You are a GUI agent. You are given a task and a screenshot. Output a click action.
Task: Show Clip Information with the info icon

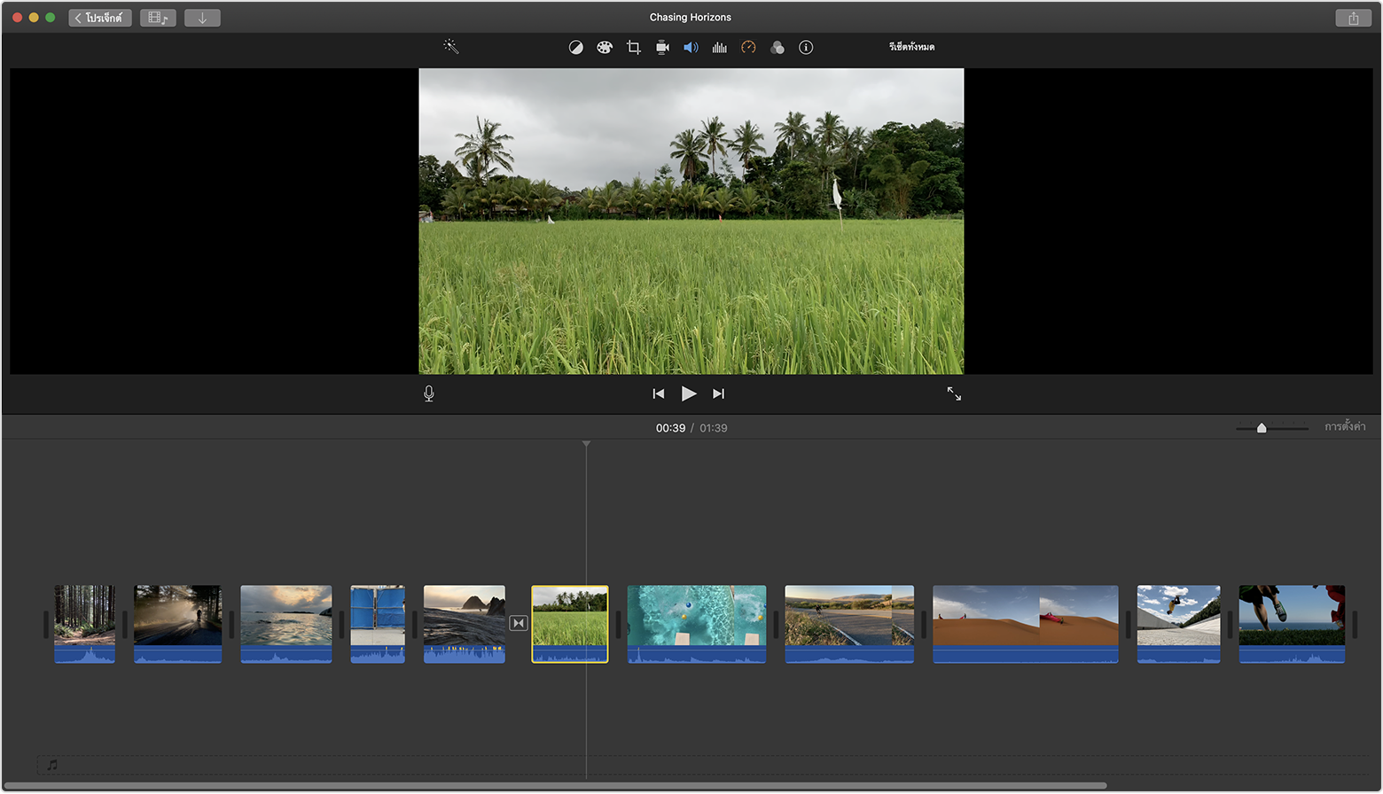click(x=806, y=47)
